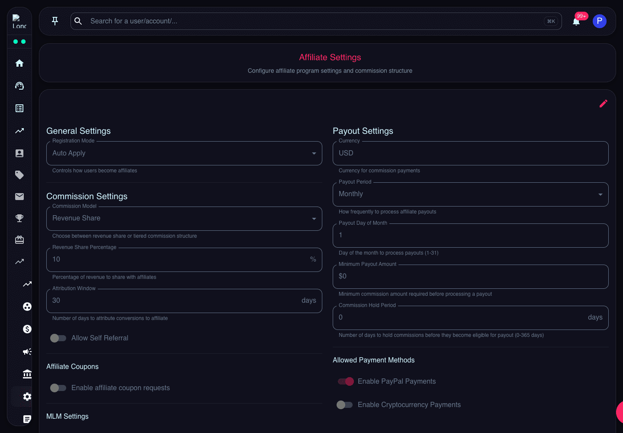This screenshot has height=433, width=623.
Task: Click the Payout Day of Month field
Action: tap(471, 236)
